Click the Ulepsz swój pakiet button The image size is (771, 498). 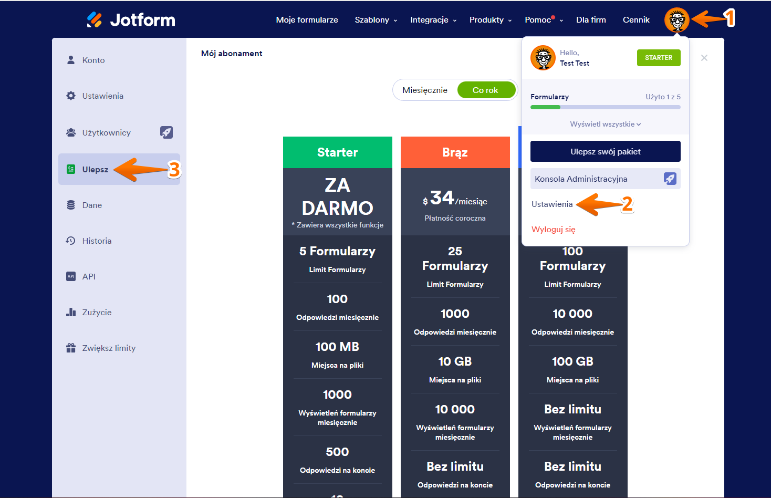(x=606, y=151)
